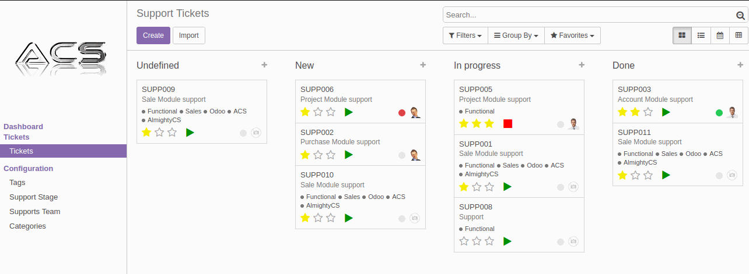The image size is (749, 274).
Task: Open the calendar view icon
Action: tap(720, 35)
